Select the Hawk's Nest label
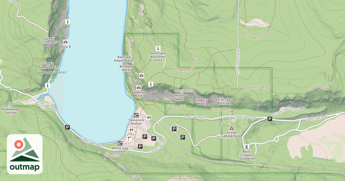This screenshot has width=345, height=181. (201, 102)
